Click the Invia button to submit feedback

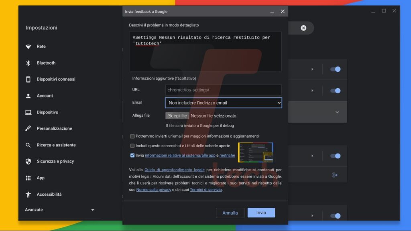pyautogui.click(x=261, y=213)
